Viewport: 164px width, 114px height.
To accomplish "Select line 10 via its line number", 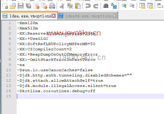I will tap(8, 70).
